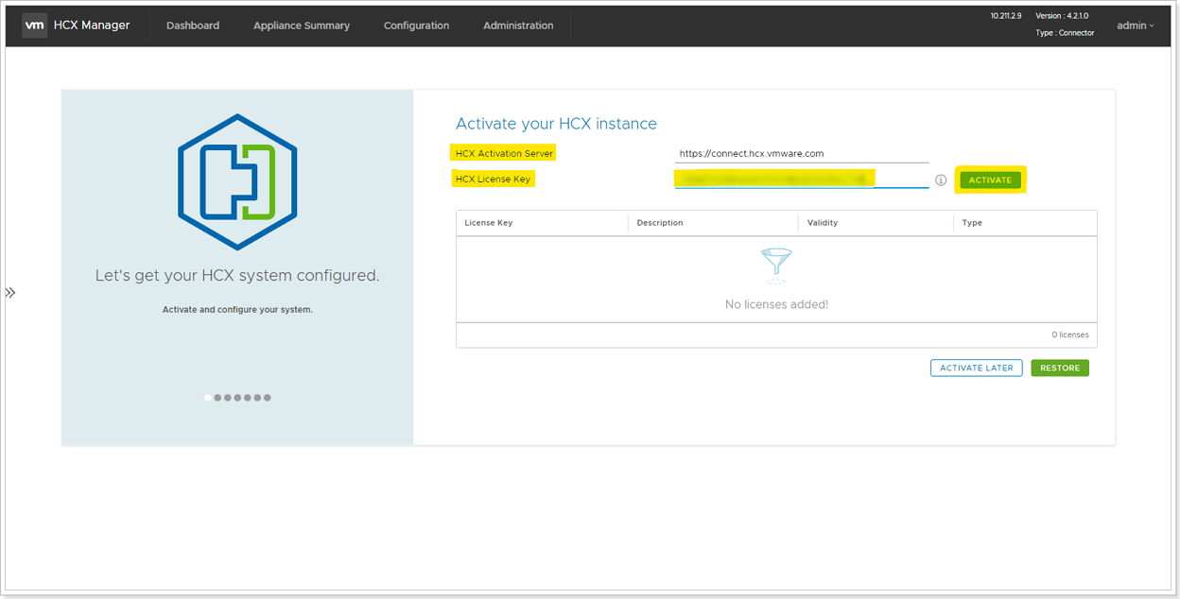The width and height of the screenshot is (1180, 599).
Task: Focus the HCX Activation Server URL field
Action: [x=802, y=154]
